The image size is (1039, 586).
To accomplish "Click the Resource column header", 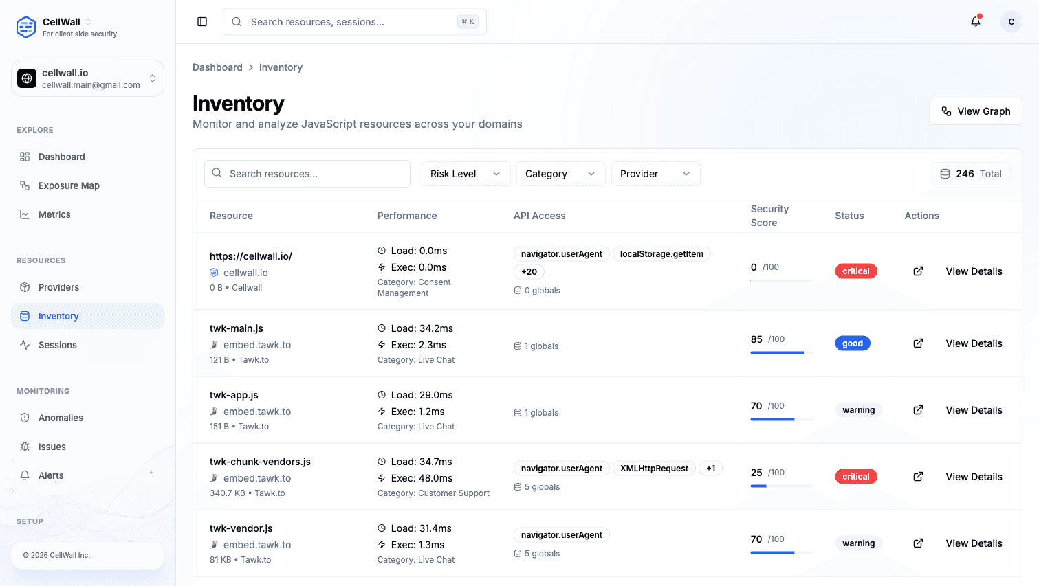I will pos(231,216).
